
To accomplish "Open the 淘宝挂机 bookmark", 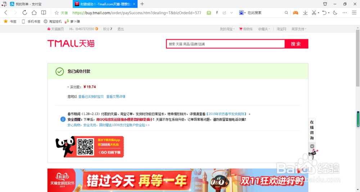I will coord(53,21).
